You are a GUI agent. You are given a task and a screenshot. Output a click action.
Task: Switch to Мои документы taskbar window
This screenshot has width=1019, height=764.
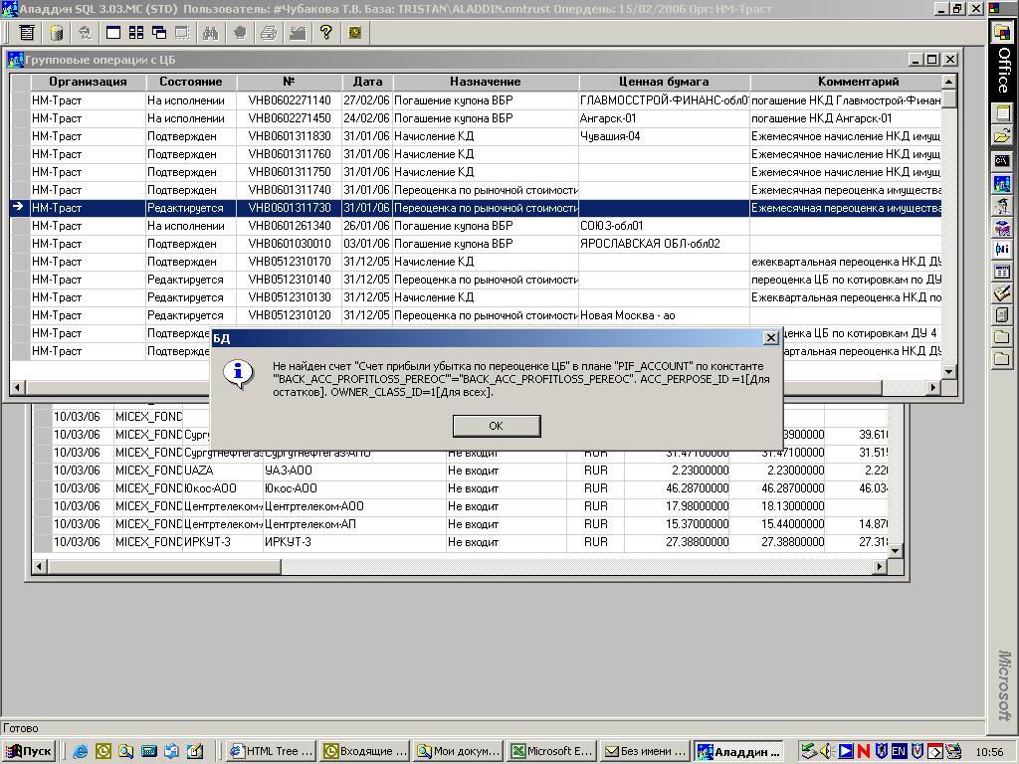point(460,752)
